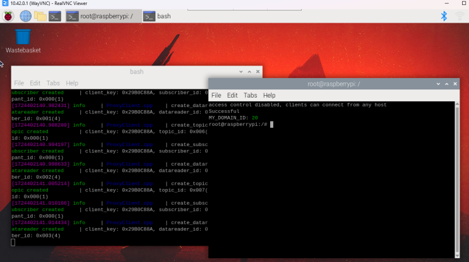Viewport: 469px width, 262px height.
Task: Click timestamp [1724402141.005214] in bash log
Action: [x=40, y=183]
